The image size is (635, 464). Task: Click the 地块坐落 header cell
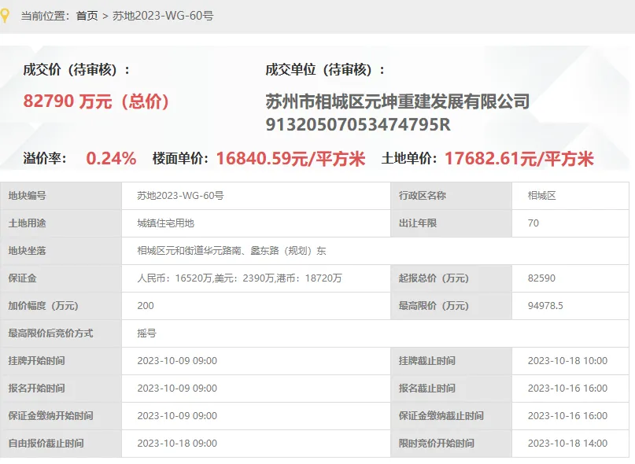61,251
